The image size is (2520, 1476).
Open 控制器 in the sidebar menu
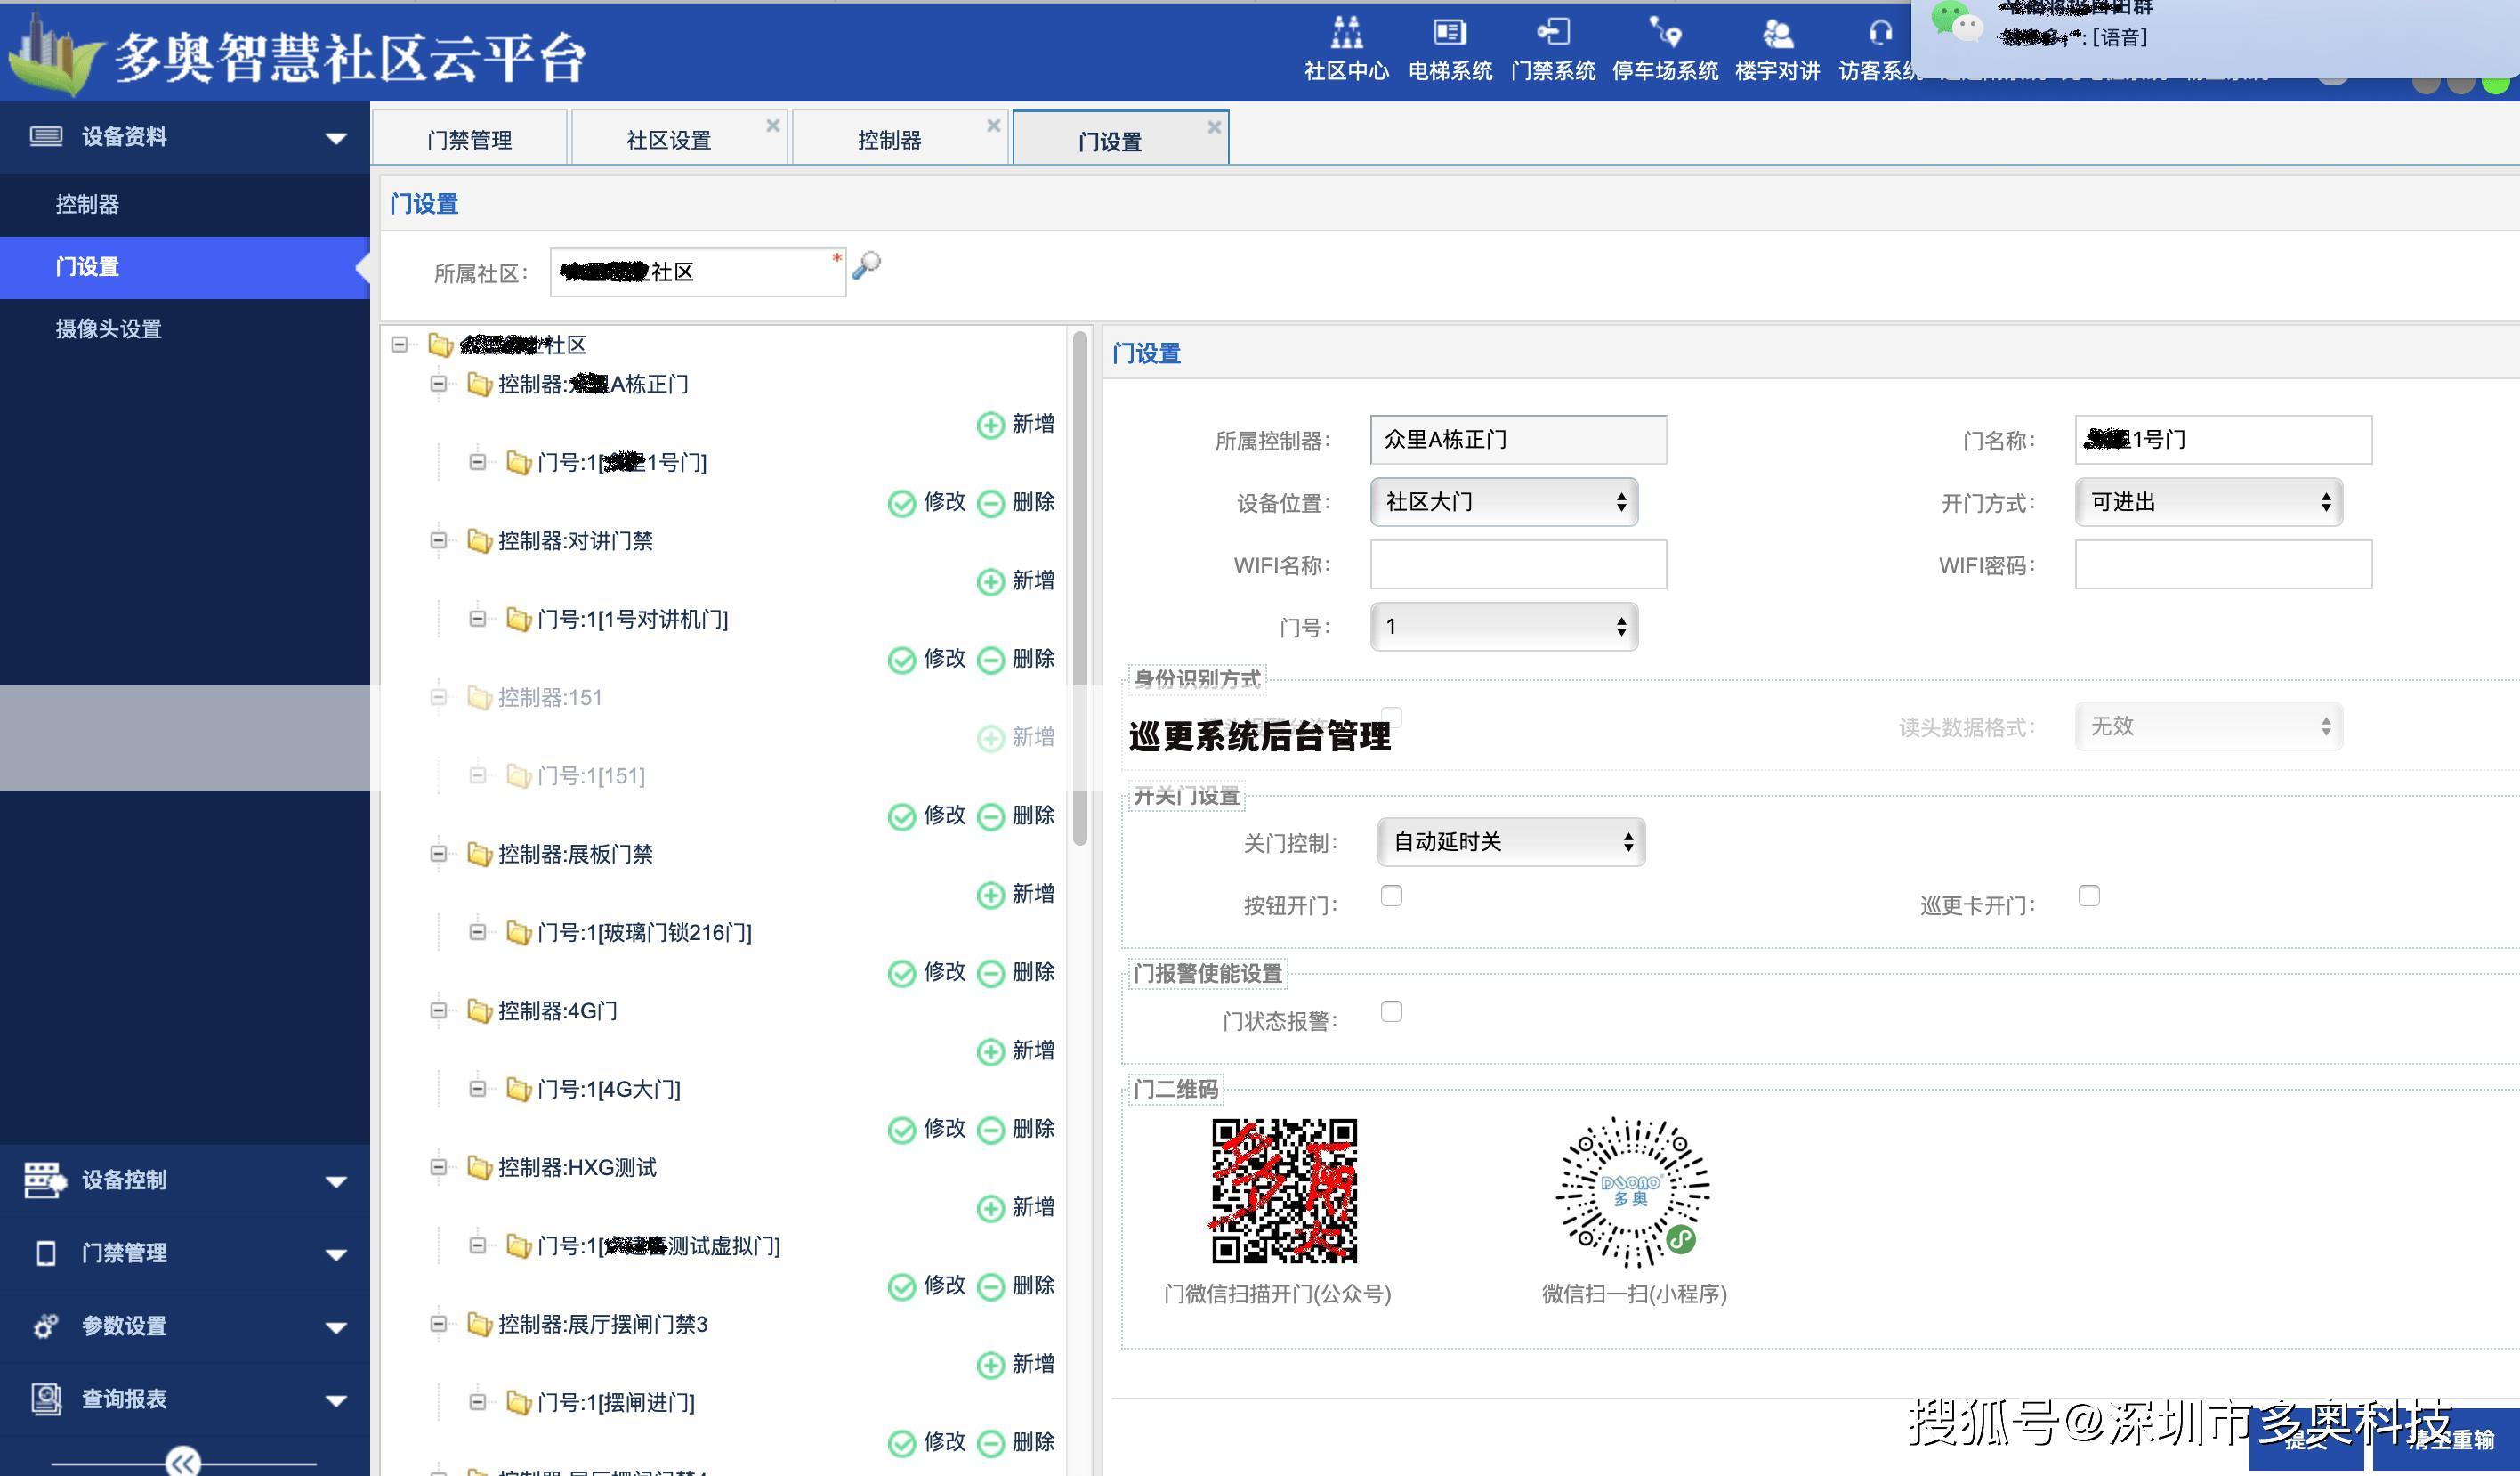pos(185,204)
